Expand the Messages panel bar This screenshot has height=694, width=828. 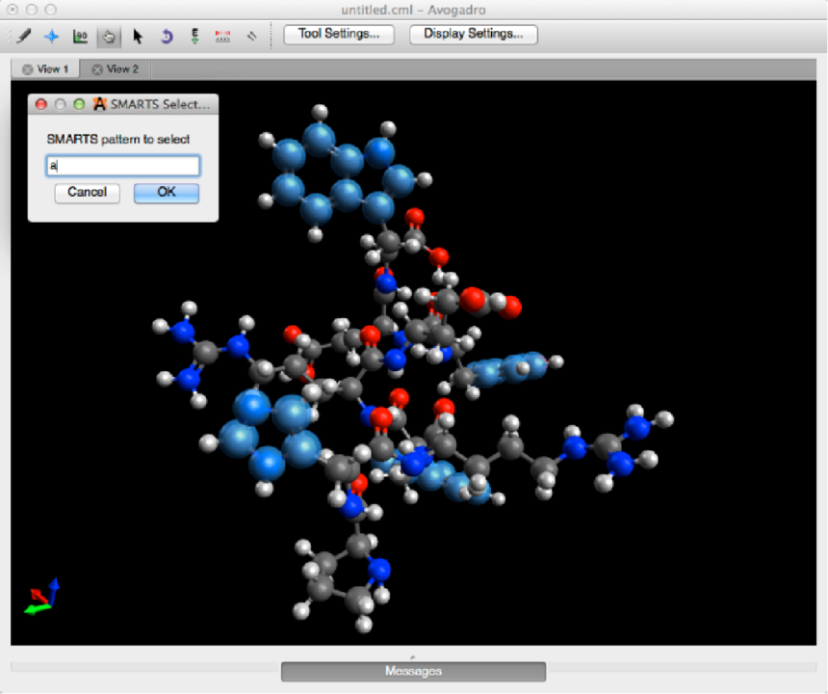point(413,671)
